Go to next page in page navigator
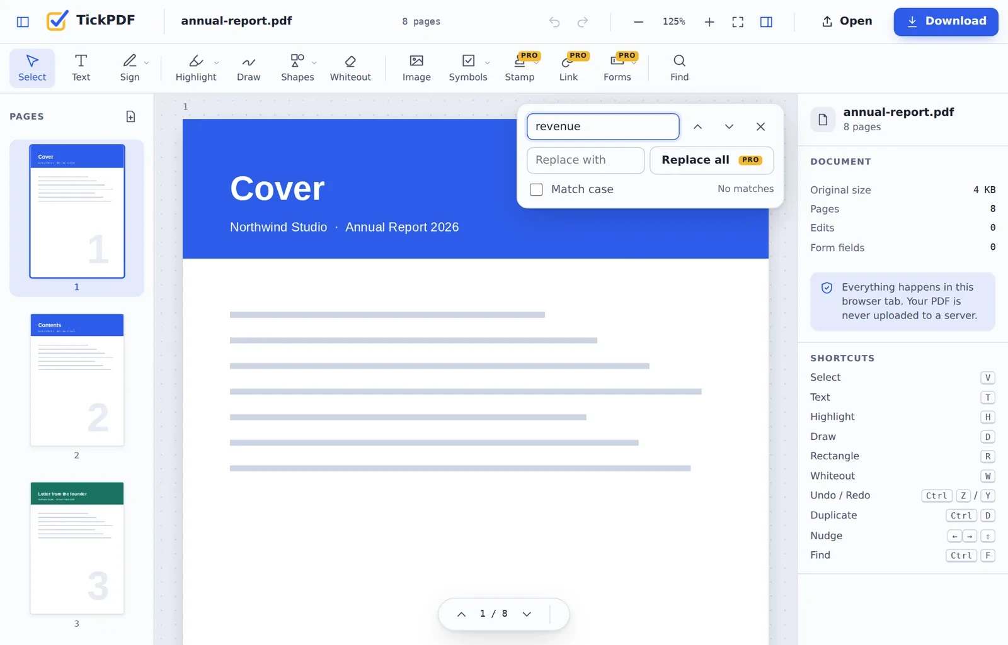 pos(527,614)
